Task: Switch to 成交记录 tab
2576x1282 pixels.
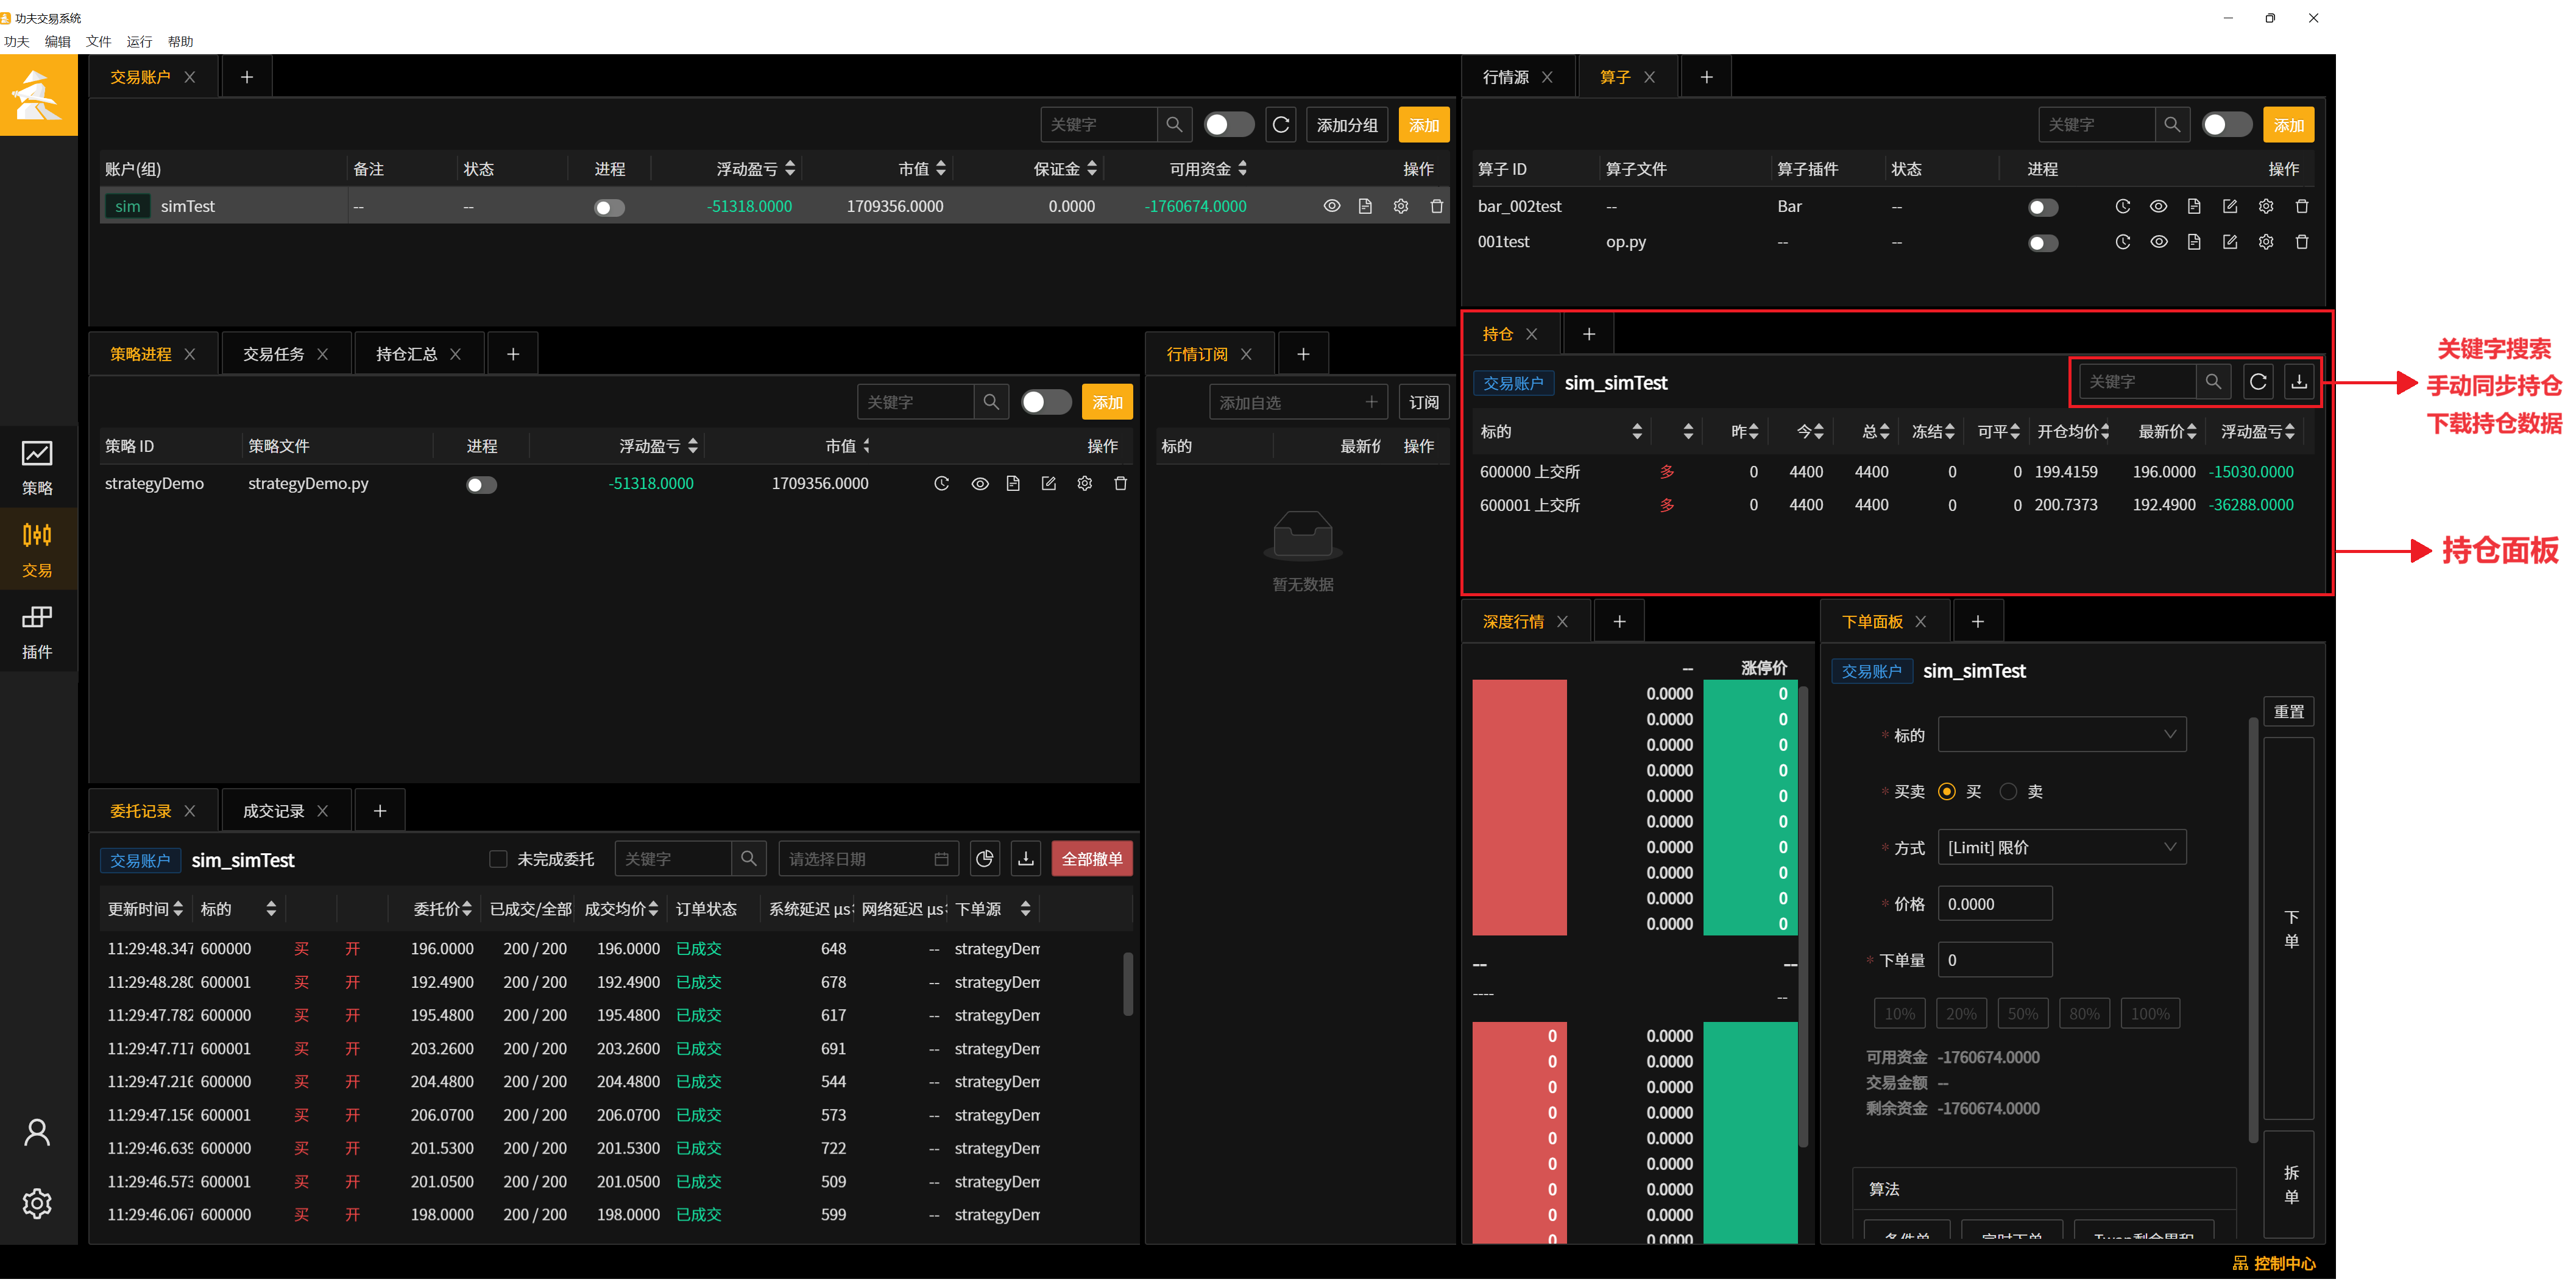Action: [x=273, y=812]
